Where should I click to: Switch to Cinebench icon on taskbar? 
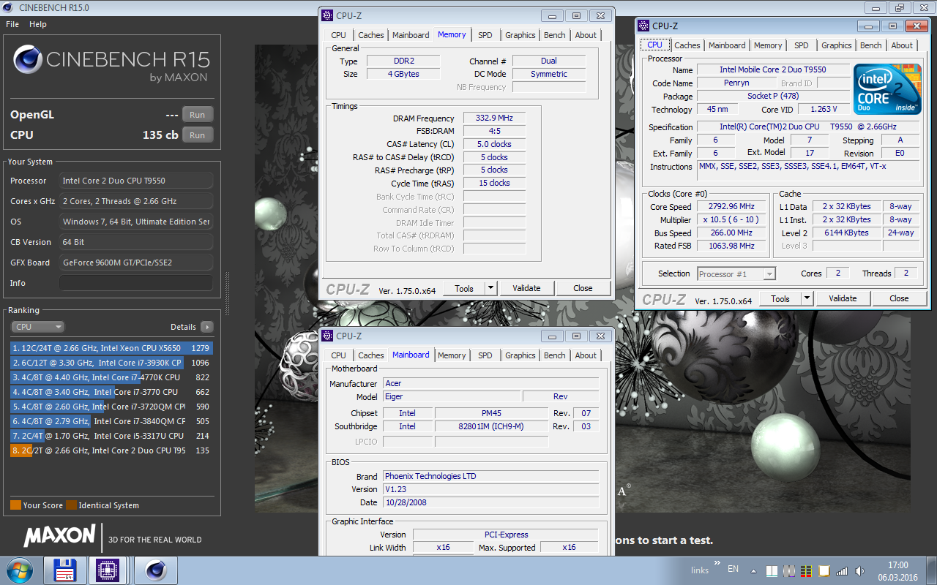(x=155, y=570)
